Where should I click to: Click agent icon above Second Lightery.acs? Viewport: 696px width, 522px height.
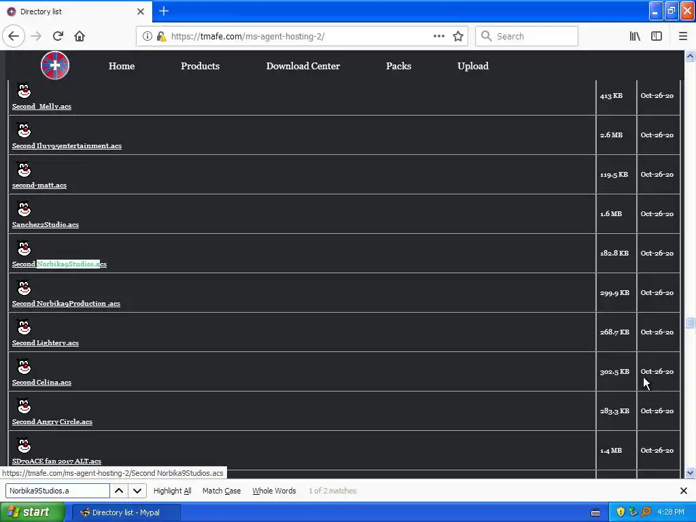click(x=24, y=327)
